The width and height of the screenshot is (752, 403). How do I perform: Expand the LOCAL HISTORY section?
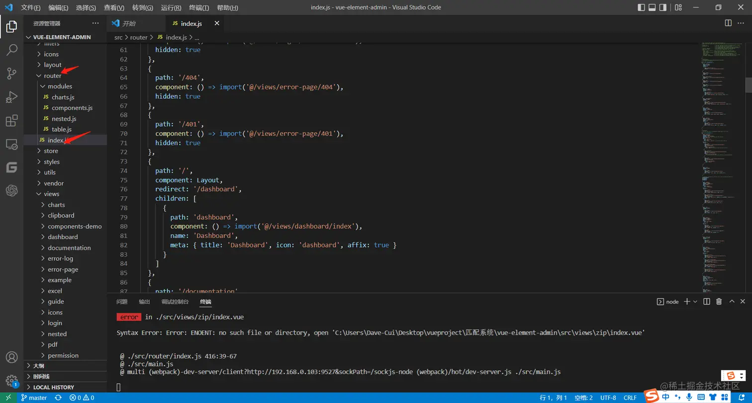[65, 387]
